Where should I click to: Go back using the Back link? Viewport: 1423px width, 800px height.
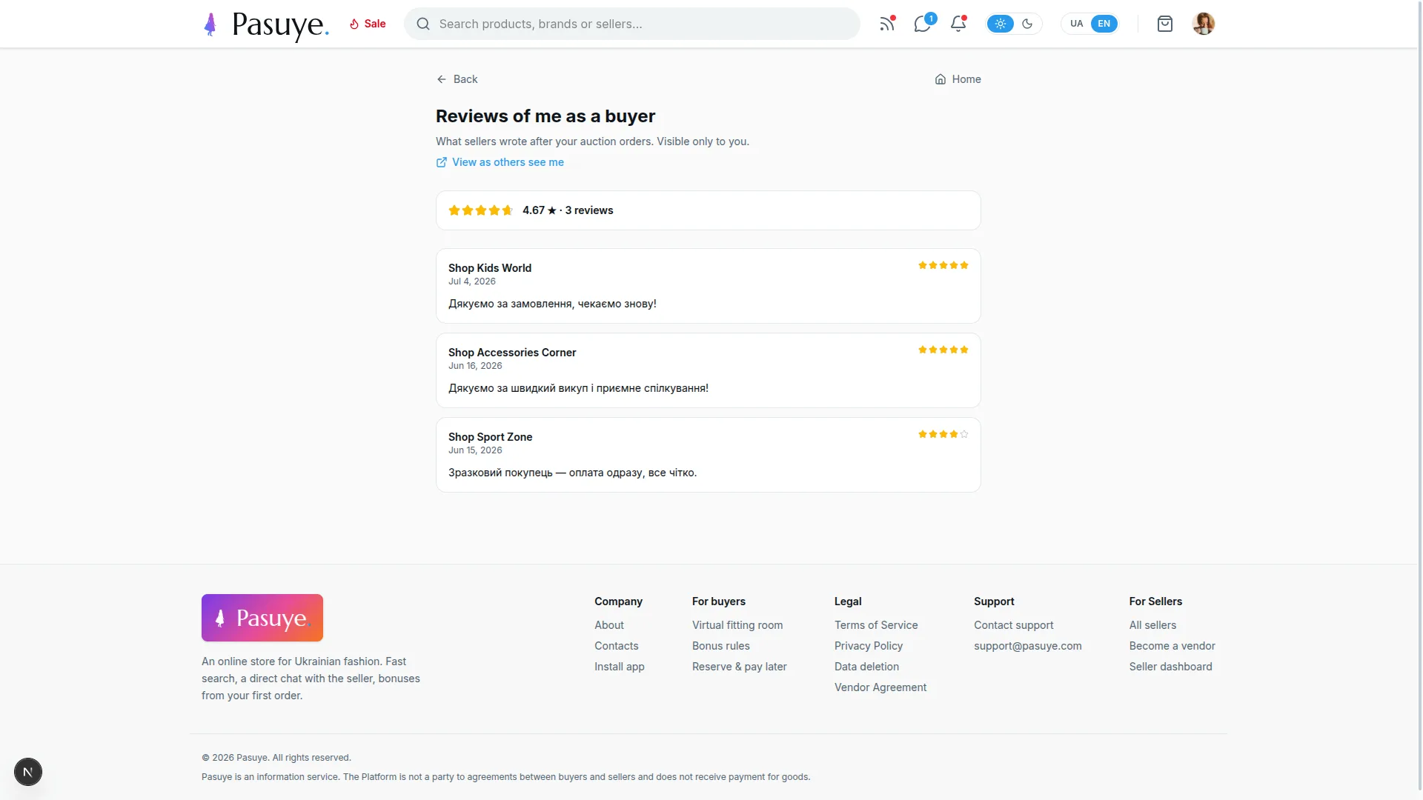point(457,79)
